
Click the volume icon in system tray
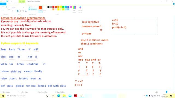(155, 96)
